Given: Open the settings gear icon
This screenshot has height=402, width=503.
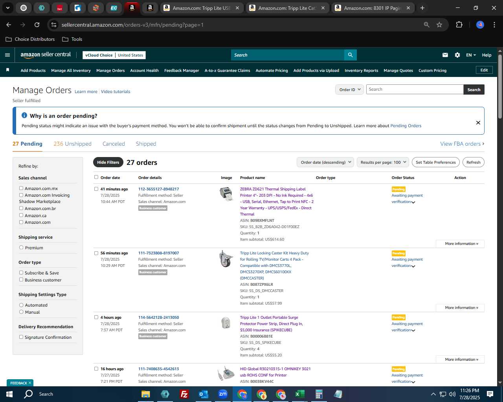Looking at the screenshot, I should 457,55.
